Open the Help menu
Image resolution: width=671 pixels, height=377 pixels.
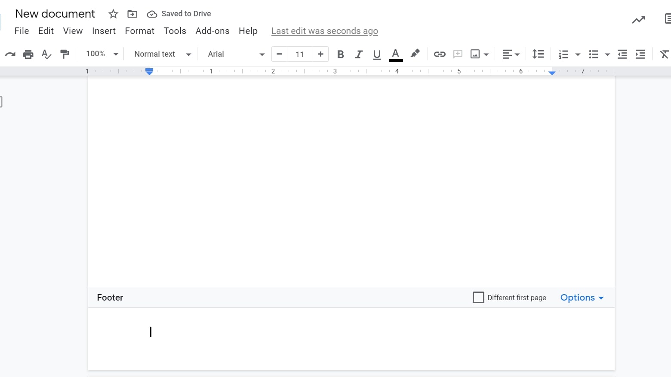(x=248, y=31)
